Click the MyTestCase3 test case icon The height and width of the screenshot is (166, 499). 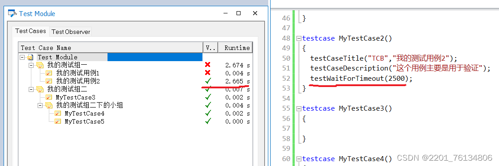(x=49, y=97)
